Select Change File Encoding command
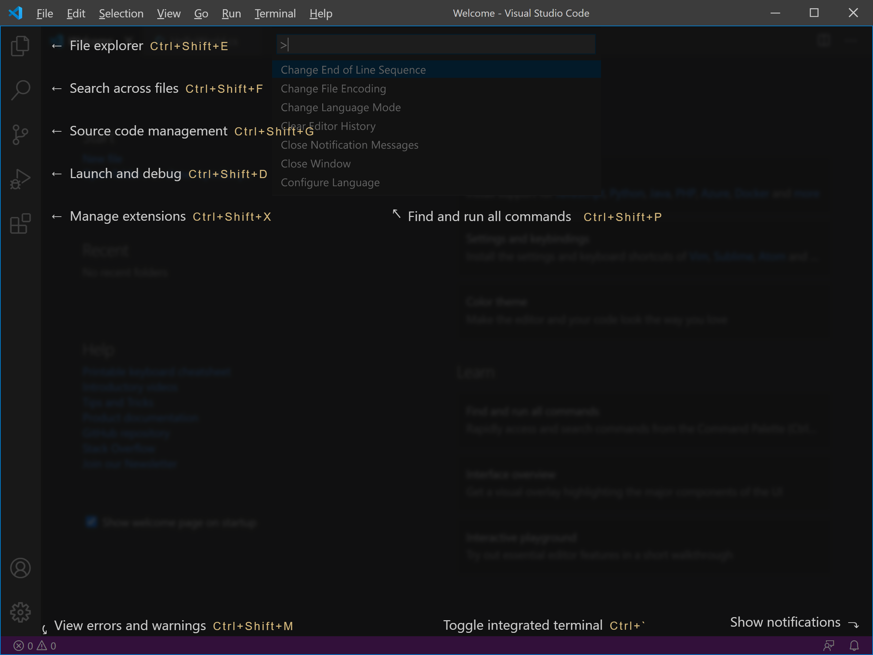873x655 pixels. 333,89
